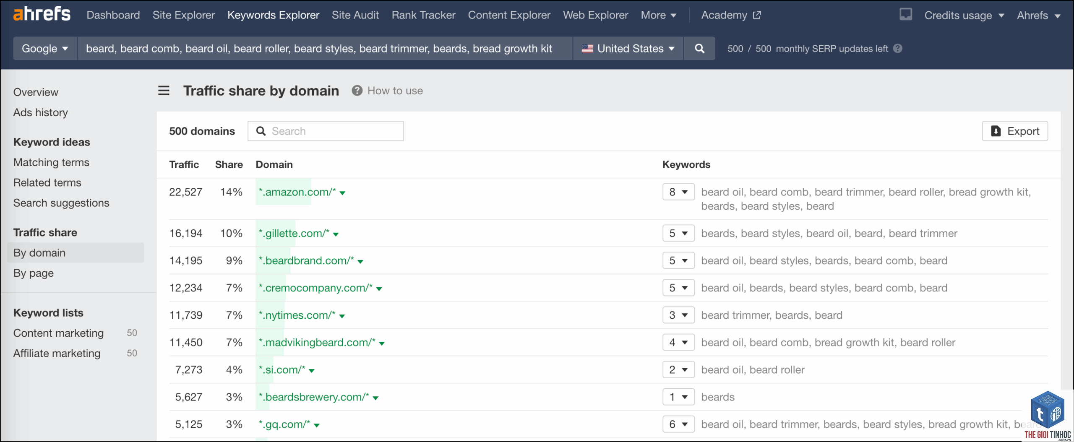Click the 500 domains count text
This screenshot has width=1074, height=442.
click(x=202, y=131)
